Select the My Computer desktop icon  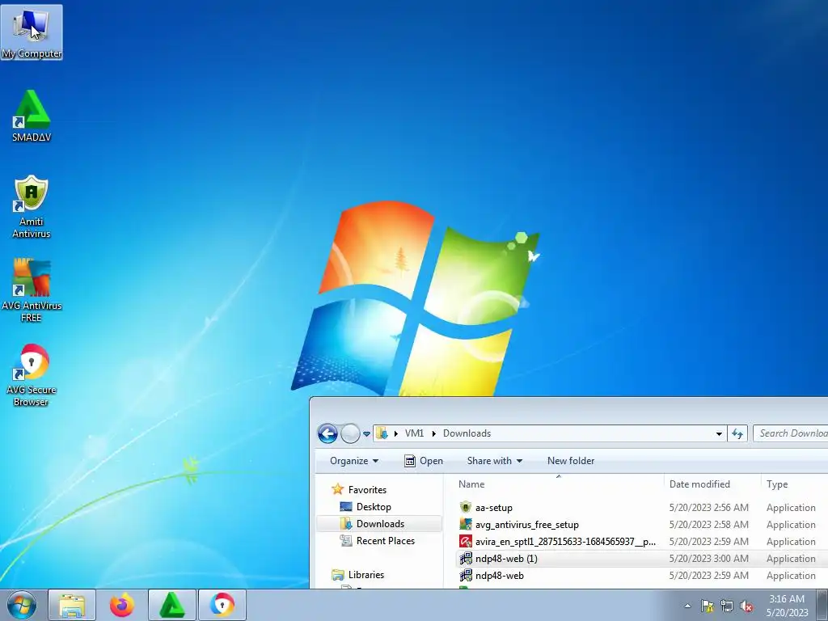[32, 32]
